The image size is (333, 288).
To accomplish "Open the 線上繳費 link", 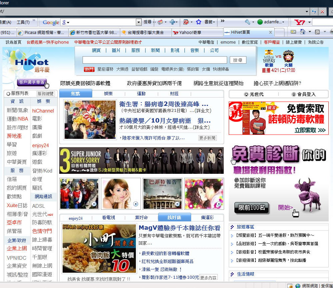I will [x=294, y=42].
